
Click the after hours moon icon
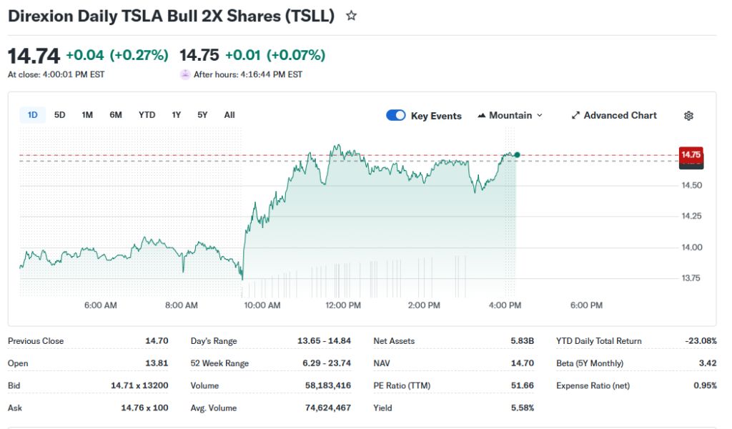click(185, 74)
